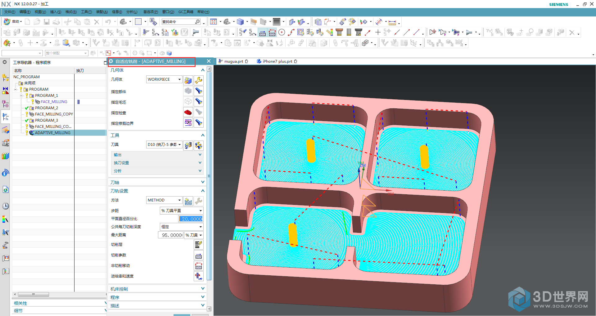Click the new method icon beside METHOD
This screenshot has width=596, height=316.
tap(188, 201)
